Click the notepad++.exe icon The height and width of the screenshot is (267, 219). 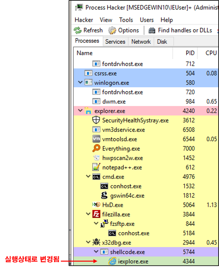[x=96, y=167]
